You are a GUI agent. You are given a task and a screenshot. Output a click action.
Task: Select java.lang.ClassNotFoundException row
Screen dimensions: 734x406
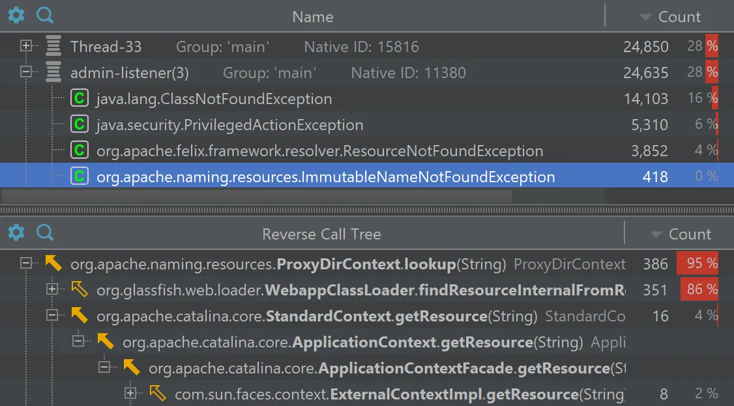(x=367, y=99)
